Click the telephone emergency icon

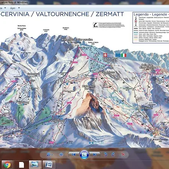[x=96, y=25]
